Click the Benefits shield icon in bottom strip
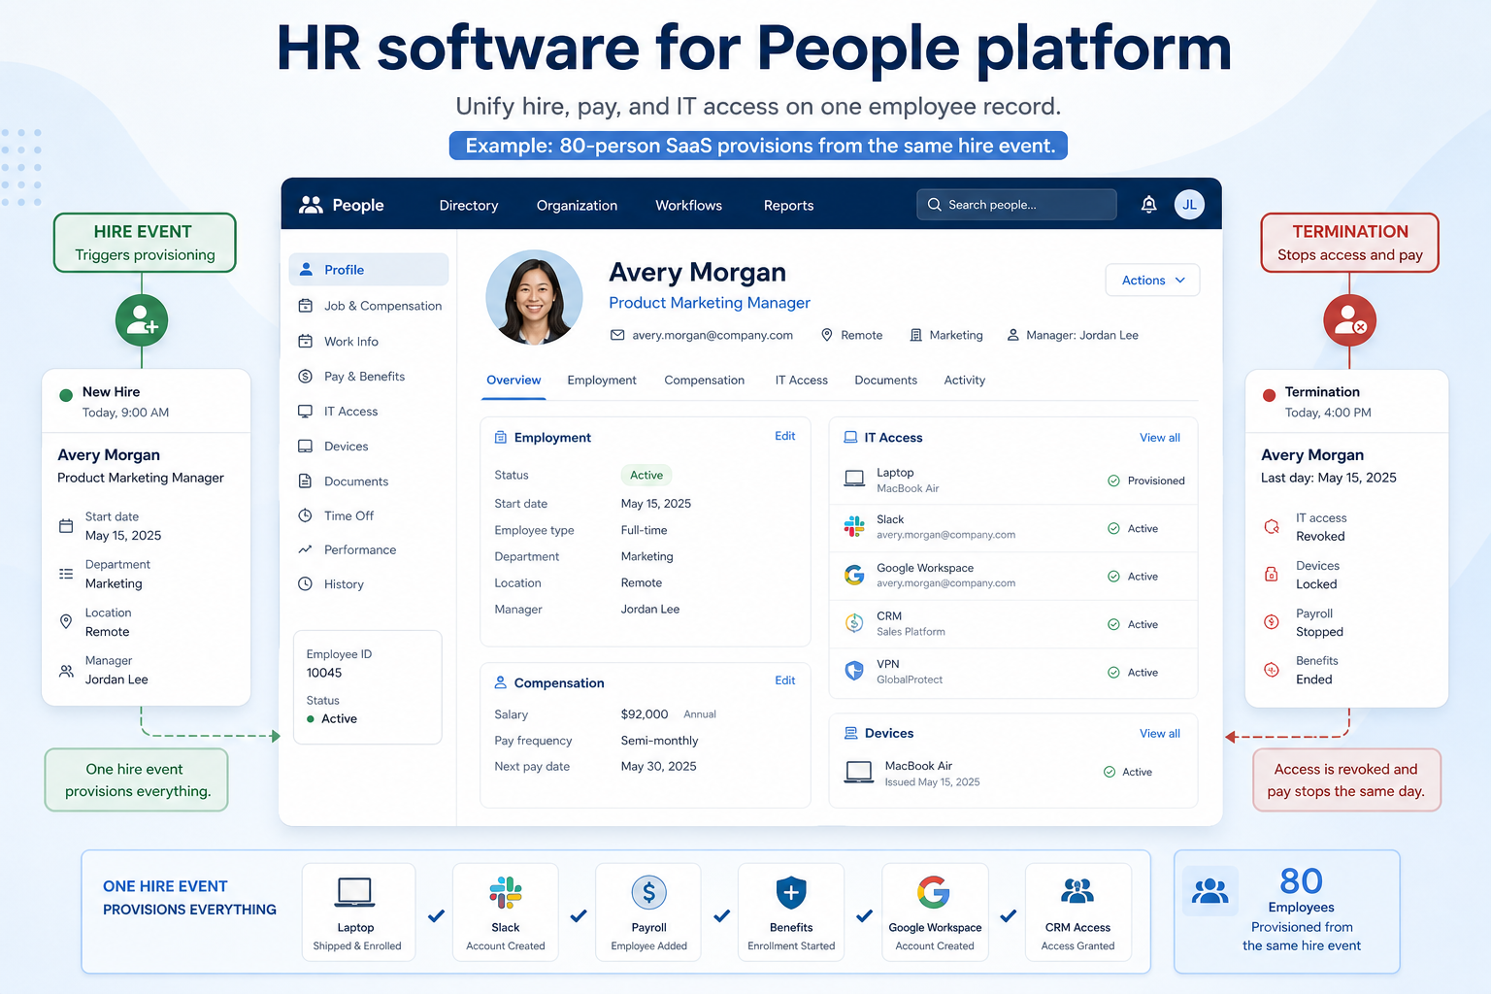Image resolution: width=1491 pixels, height=994 pixels. pyautogui.click(x=791, y=892)
